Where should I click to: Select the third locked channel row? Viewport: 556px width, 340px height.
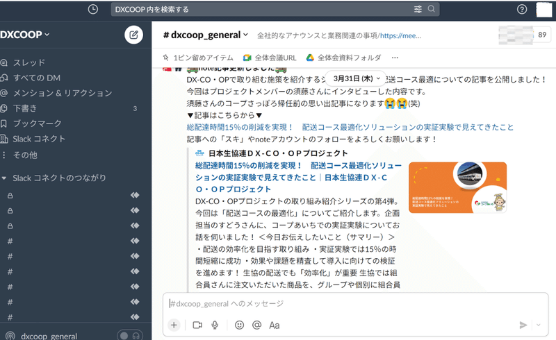pyautogui.click(x=73, y=226)
